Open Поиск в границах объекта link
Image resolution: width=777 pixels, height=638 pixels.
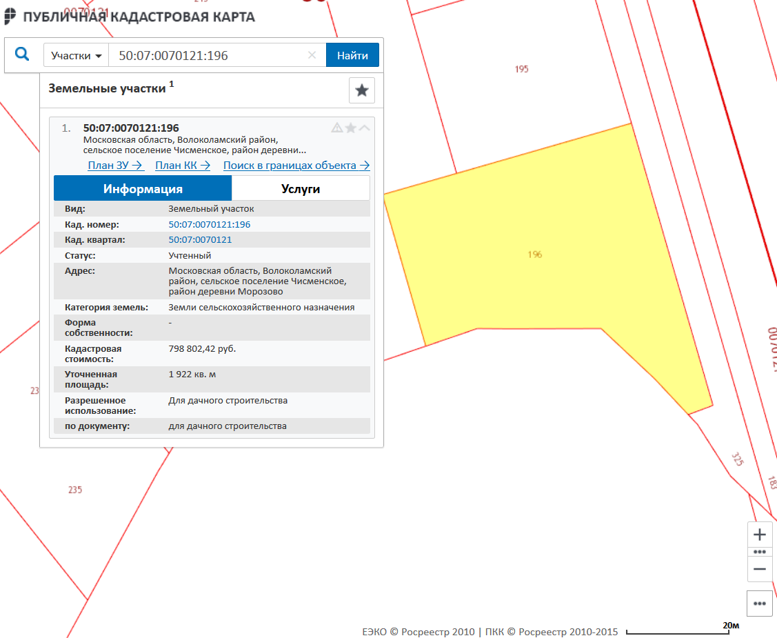point(296,165)
